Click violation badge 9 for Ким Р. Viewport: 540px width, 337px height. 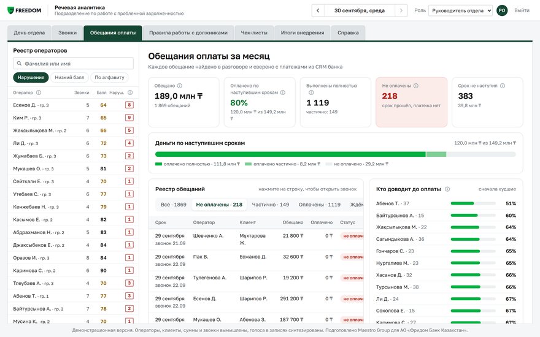129,118
